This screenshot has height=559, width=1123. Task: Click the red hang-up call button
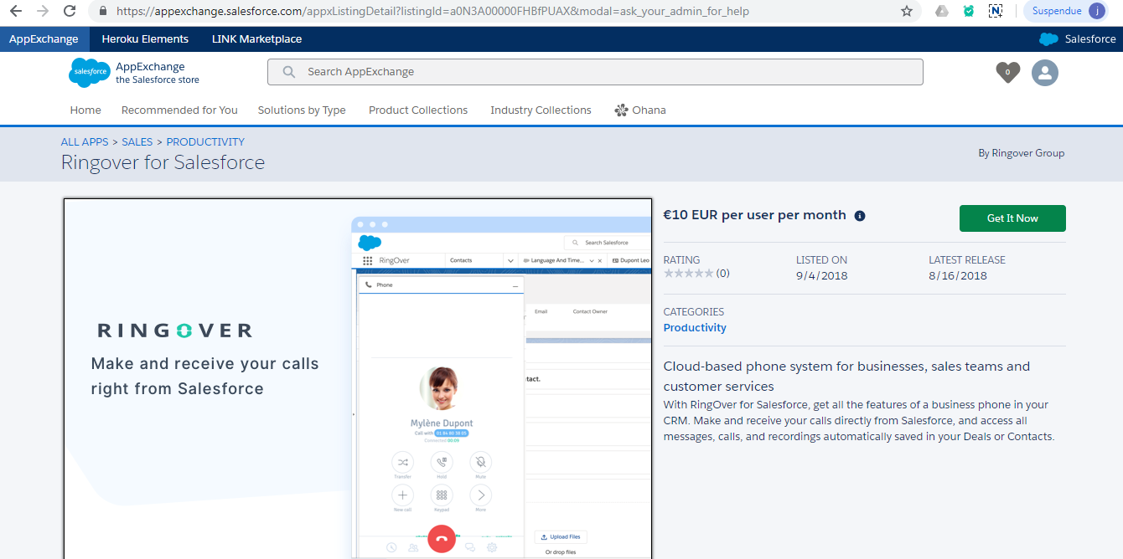442,538
